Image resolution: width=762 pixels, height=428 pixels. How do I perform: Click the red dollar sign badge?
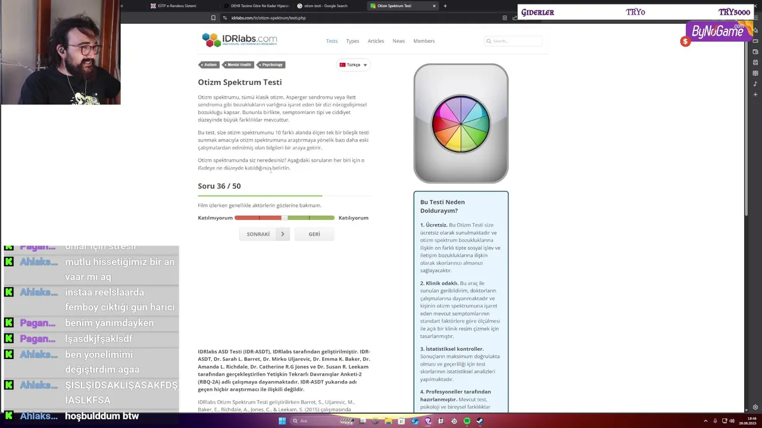(x=685, y=42)
